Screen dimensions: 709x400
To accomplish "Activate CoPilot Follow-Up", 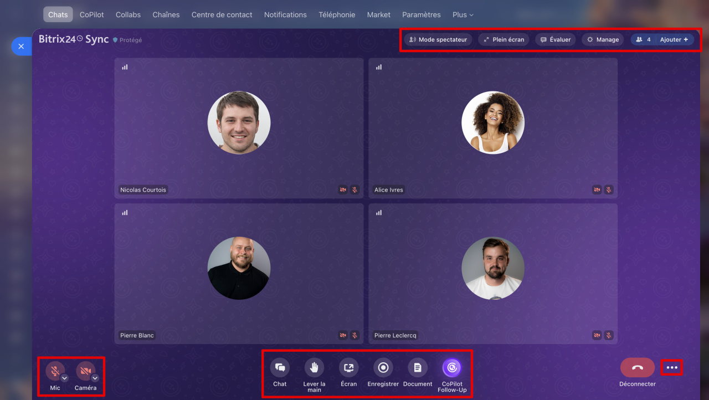I will click(452, 367).
